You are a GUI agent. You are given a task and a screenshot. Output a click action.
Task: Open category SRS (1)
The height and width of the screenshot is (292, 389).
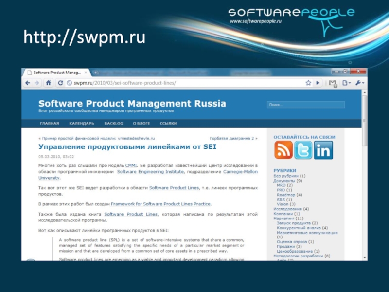284,200
